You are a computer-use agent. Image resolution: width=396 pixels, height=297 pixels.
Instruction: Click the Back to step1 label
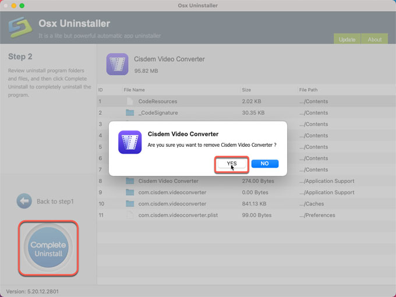[55, 201]
